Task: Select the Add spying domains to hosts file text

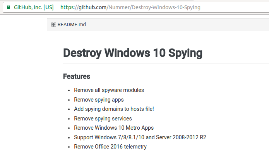Action: pyautogui.click(x=114, y=109)
